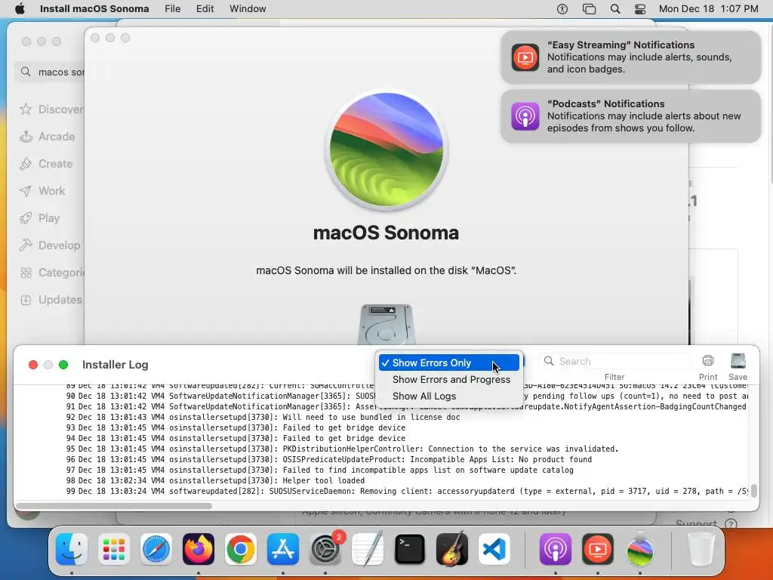Click log line 99 SUOSUServiceDaemon
The height and width of the screenshot is (580, 773).
pos(407,491)
